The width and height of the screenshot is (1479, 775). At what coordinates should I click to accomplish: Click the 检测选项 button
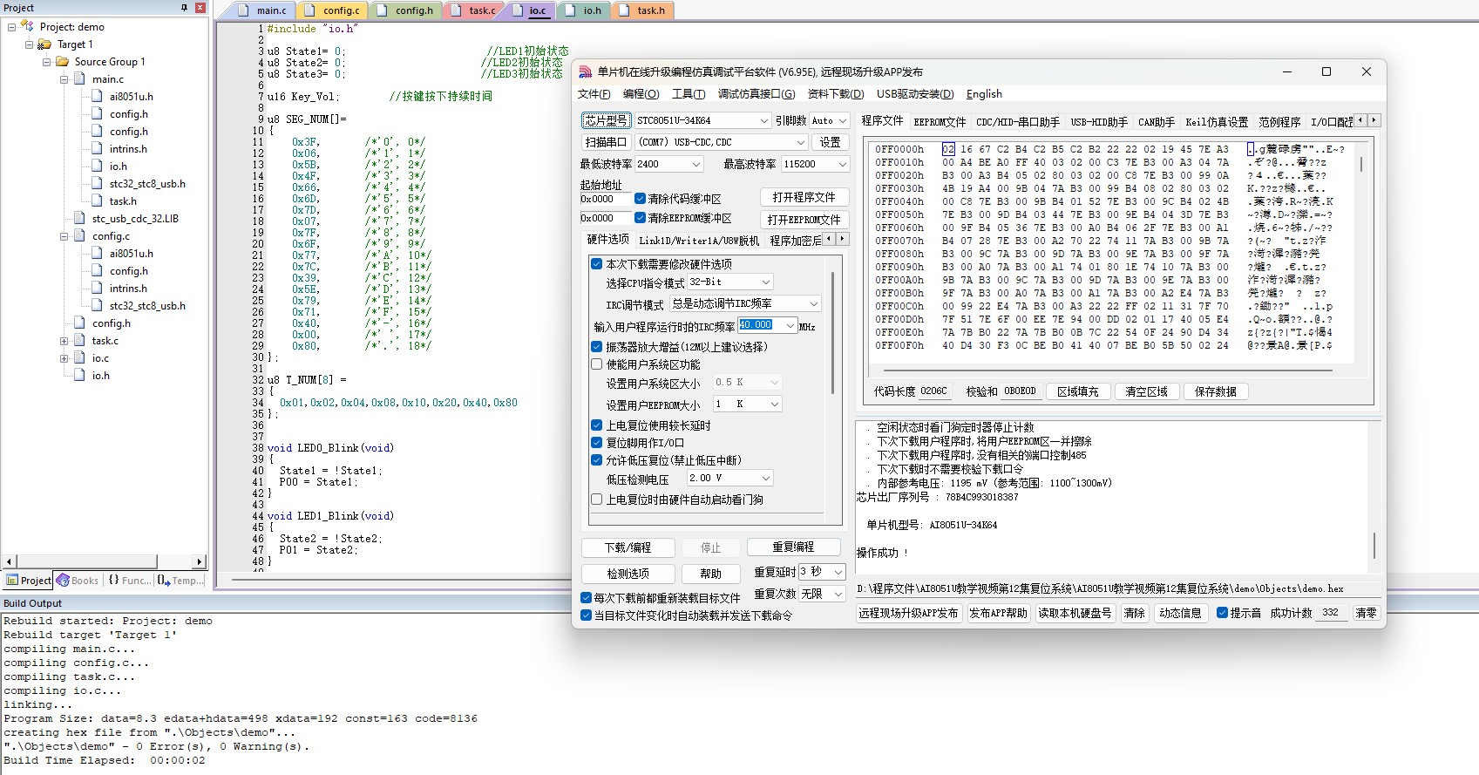[628, 574]
